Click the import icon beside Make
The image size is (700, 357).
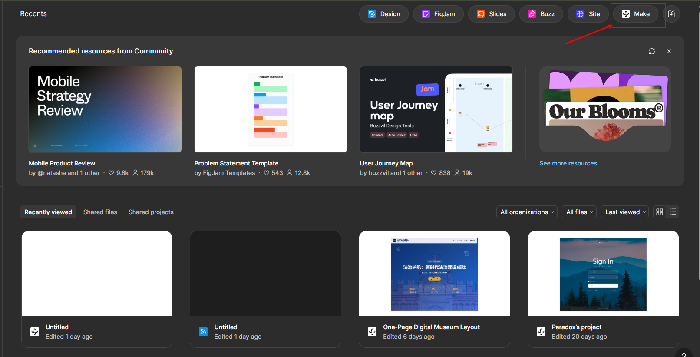click(671, 14)
